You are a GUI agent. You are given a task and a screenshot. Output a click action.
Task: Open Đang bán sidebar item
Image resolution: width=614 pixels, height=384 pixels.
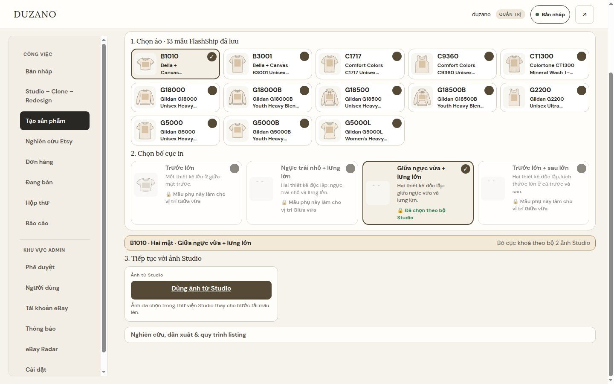[x=55, y=182]
